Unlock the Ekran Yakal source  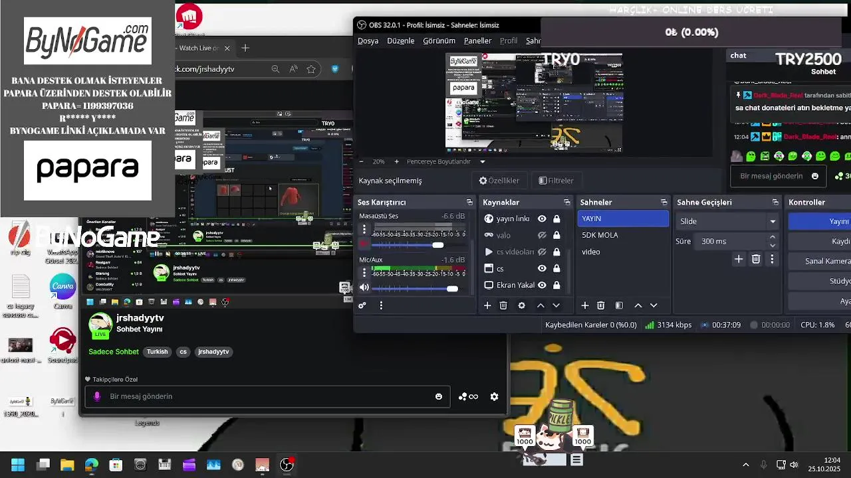tap(556, 285)
